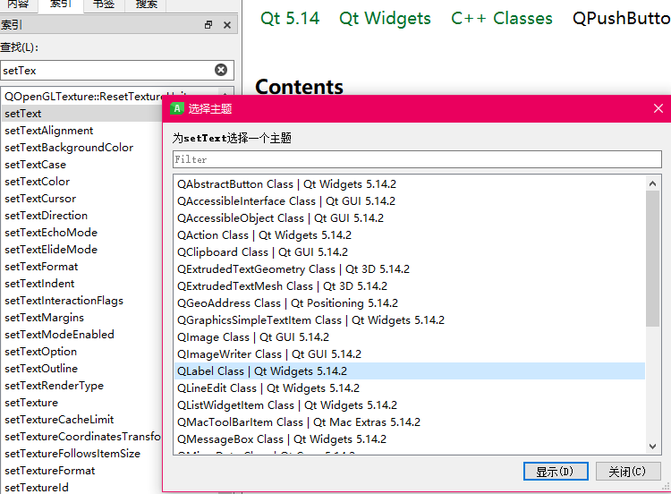Select QGraphicsSimpleTextItem Class topic
Image resolution: width=671 pixels, height=494 pixels.
click(410, 320)
